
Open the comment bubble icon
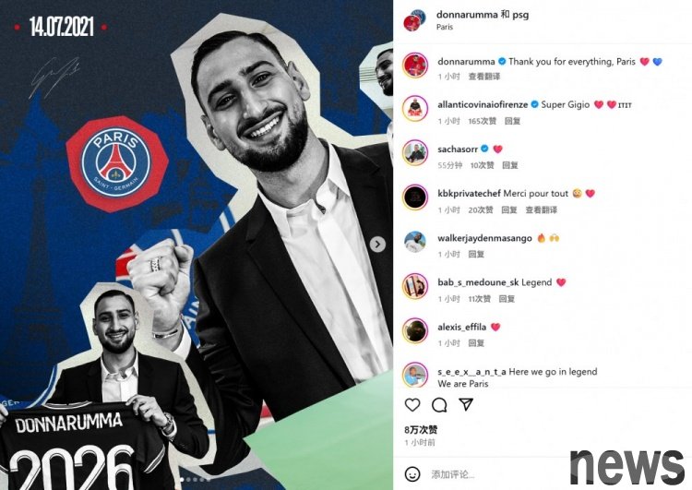point(439,405)
